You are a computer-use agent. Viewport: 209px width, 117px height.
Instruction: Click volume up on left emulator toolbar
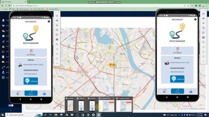[57, 20]
